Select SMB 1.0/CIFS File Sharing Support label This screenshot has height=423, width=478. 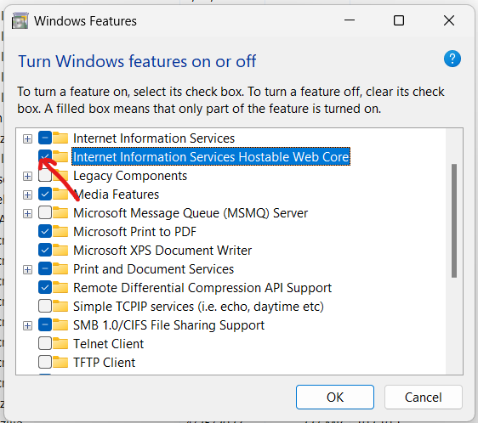[x=168, y=325]
